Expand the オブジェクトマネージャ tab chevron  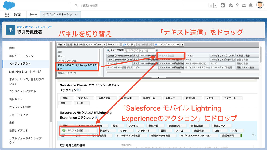[x=76, y=15]
